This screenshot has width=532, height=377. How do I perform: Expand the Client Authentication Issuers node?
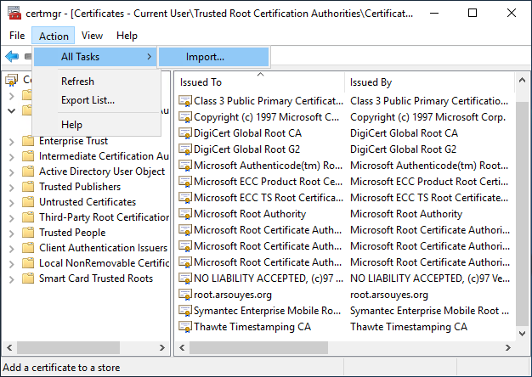[x=12, y=249]
